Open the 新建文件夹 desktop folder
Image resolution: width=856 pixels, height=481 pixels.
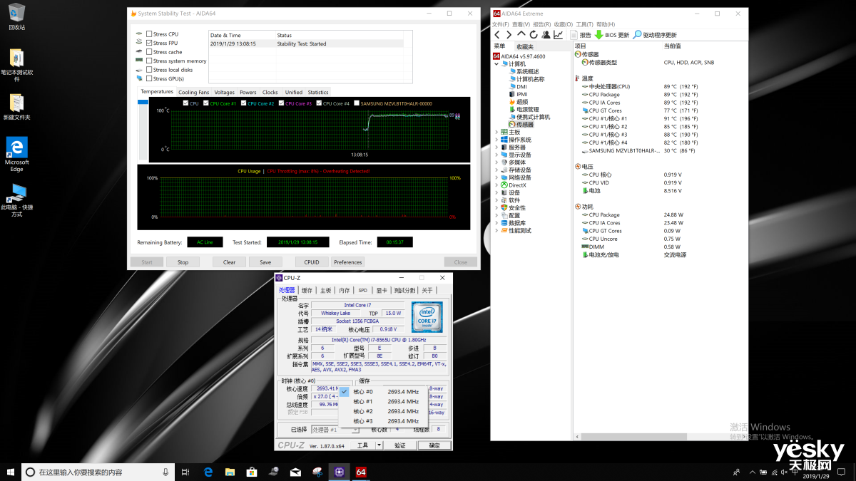(x=16, y=107)
